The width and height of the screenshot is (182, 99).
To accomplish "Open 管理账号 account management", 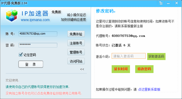I will coord(76,52).
